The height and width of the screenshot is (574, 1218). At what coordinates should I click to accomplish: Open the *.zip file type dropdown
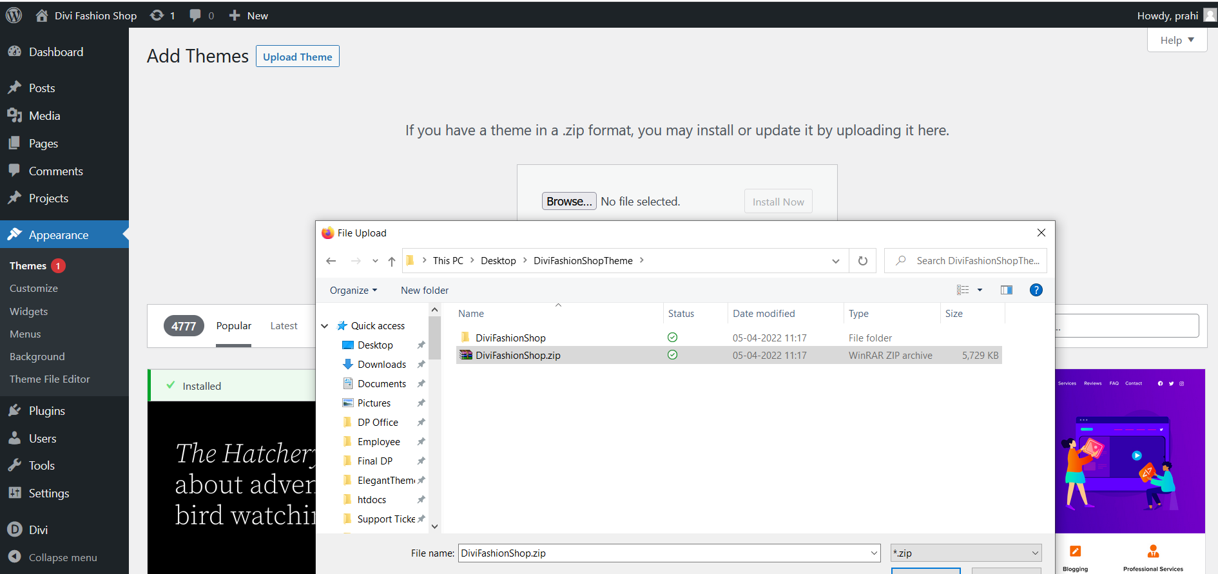coord(966,553)
